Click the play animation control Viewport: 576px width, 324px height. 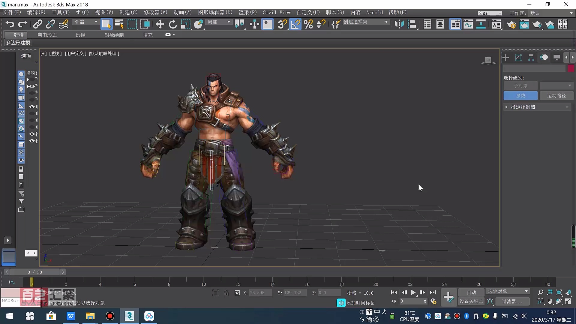click(413, 292)
